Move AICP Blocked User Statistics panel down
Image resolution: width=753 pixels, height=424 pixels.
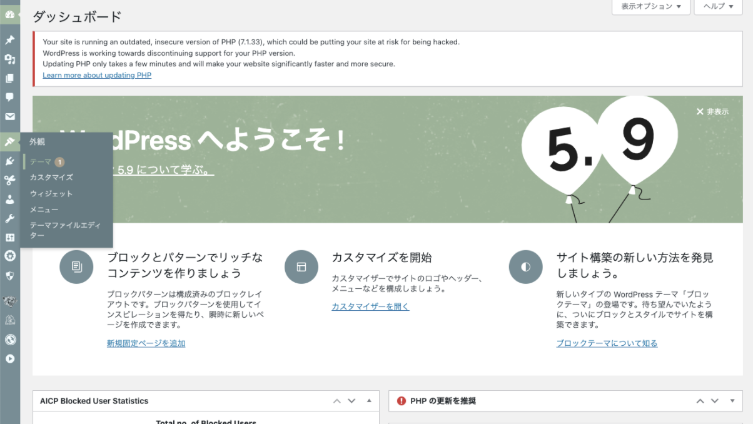[x=351, y=401]
